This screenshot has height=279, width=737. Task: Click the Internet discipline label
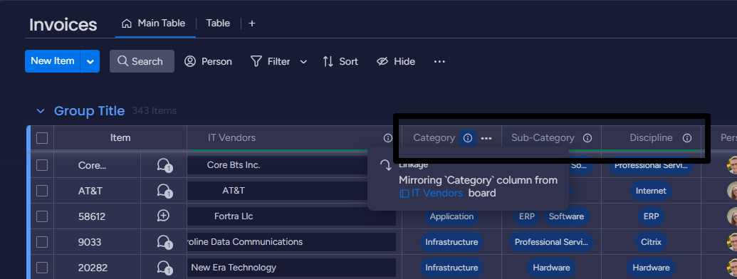click(x=651, y=191)
